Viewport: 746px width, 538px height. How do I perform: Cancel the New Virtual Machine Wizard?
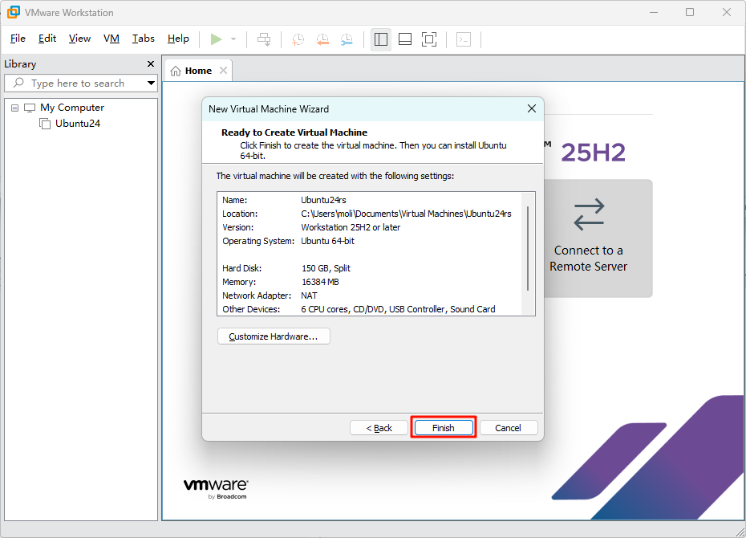[x=508, y=427]
